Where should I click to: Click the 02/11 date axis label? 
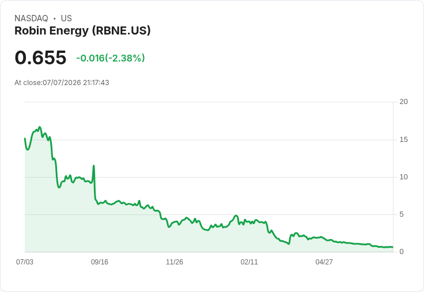click(249, 262)
